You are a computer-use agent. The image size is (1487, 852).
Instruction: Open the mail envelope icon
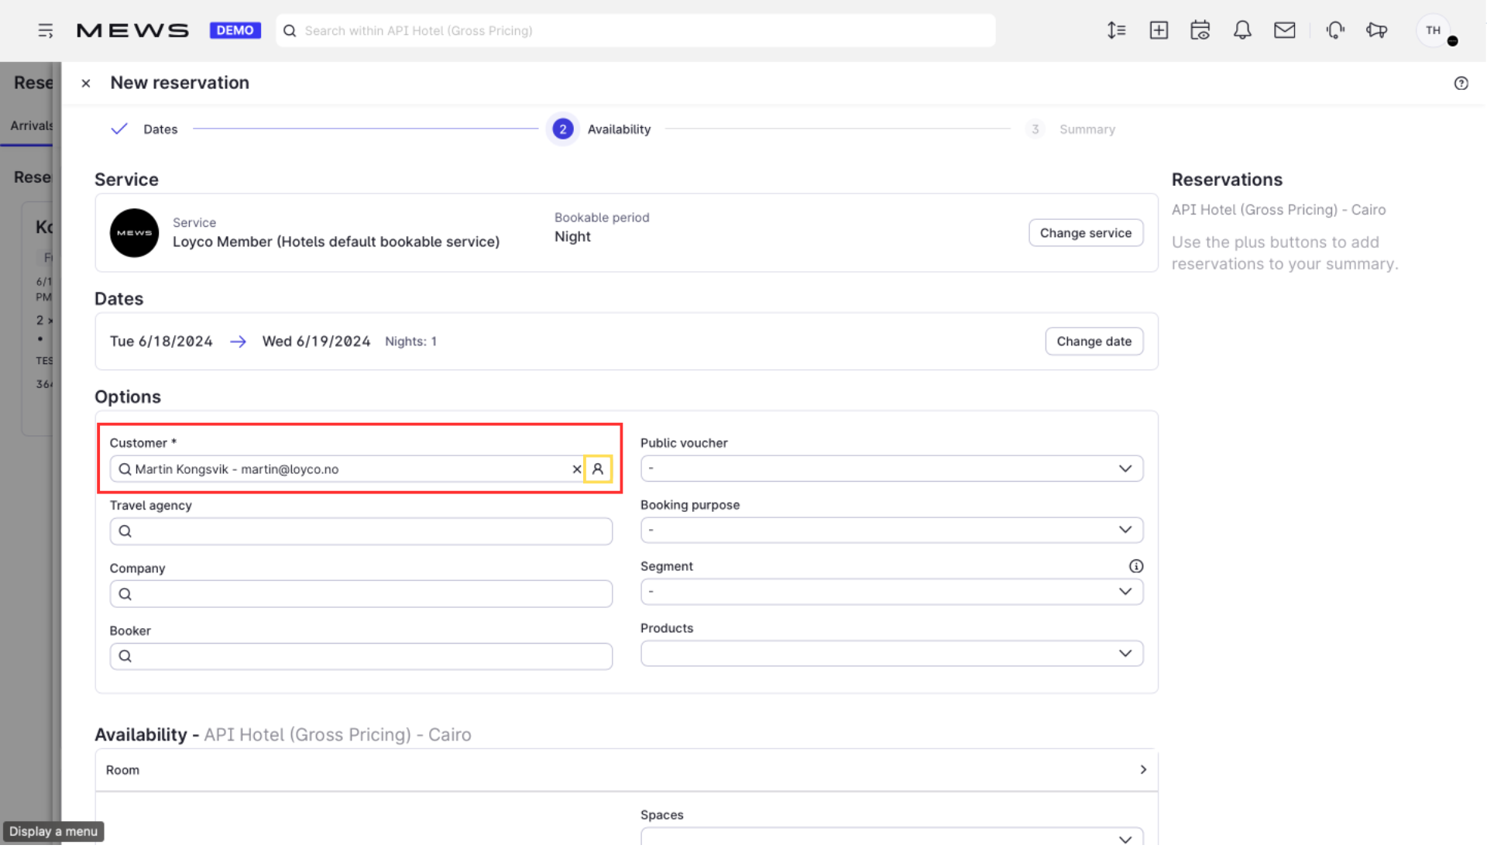[1285, 31]
